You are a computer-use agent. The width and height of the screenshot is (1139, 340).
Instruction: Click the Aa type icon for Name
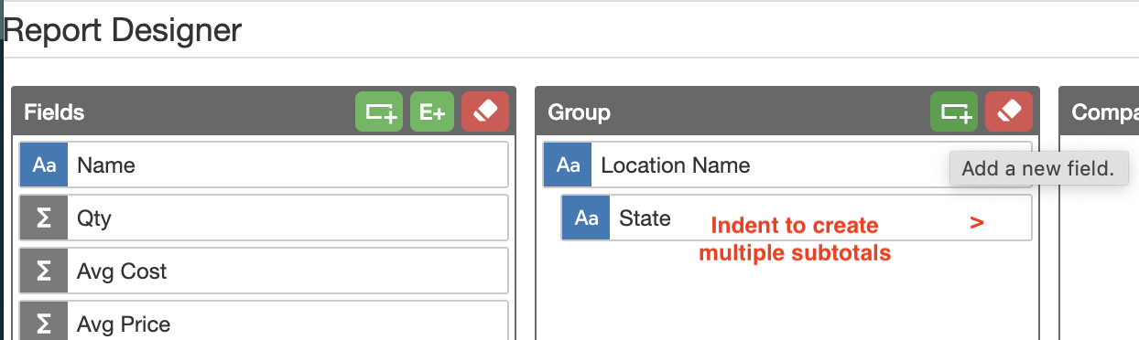[44, 165]
